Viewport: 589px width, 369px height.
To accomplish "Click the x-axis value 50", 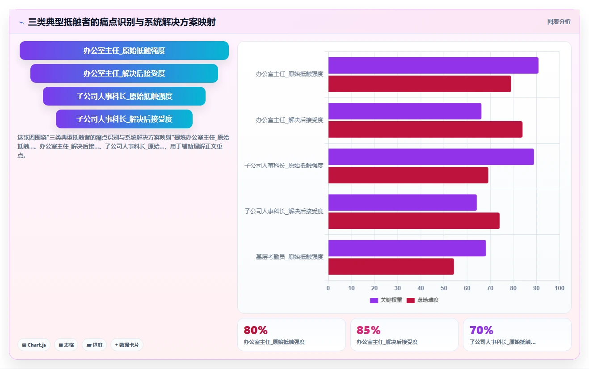I will coord(444,288).
